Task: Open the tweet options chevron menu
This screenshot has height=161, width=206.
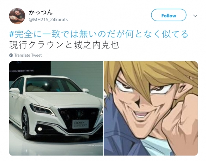Action: [x=195, y=16]
